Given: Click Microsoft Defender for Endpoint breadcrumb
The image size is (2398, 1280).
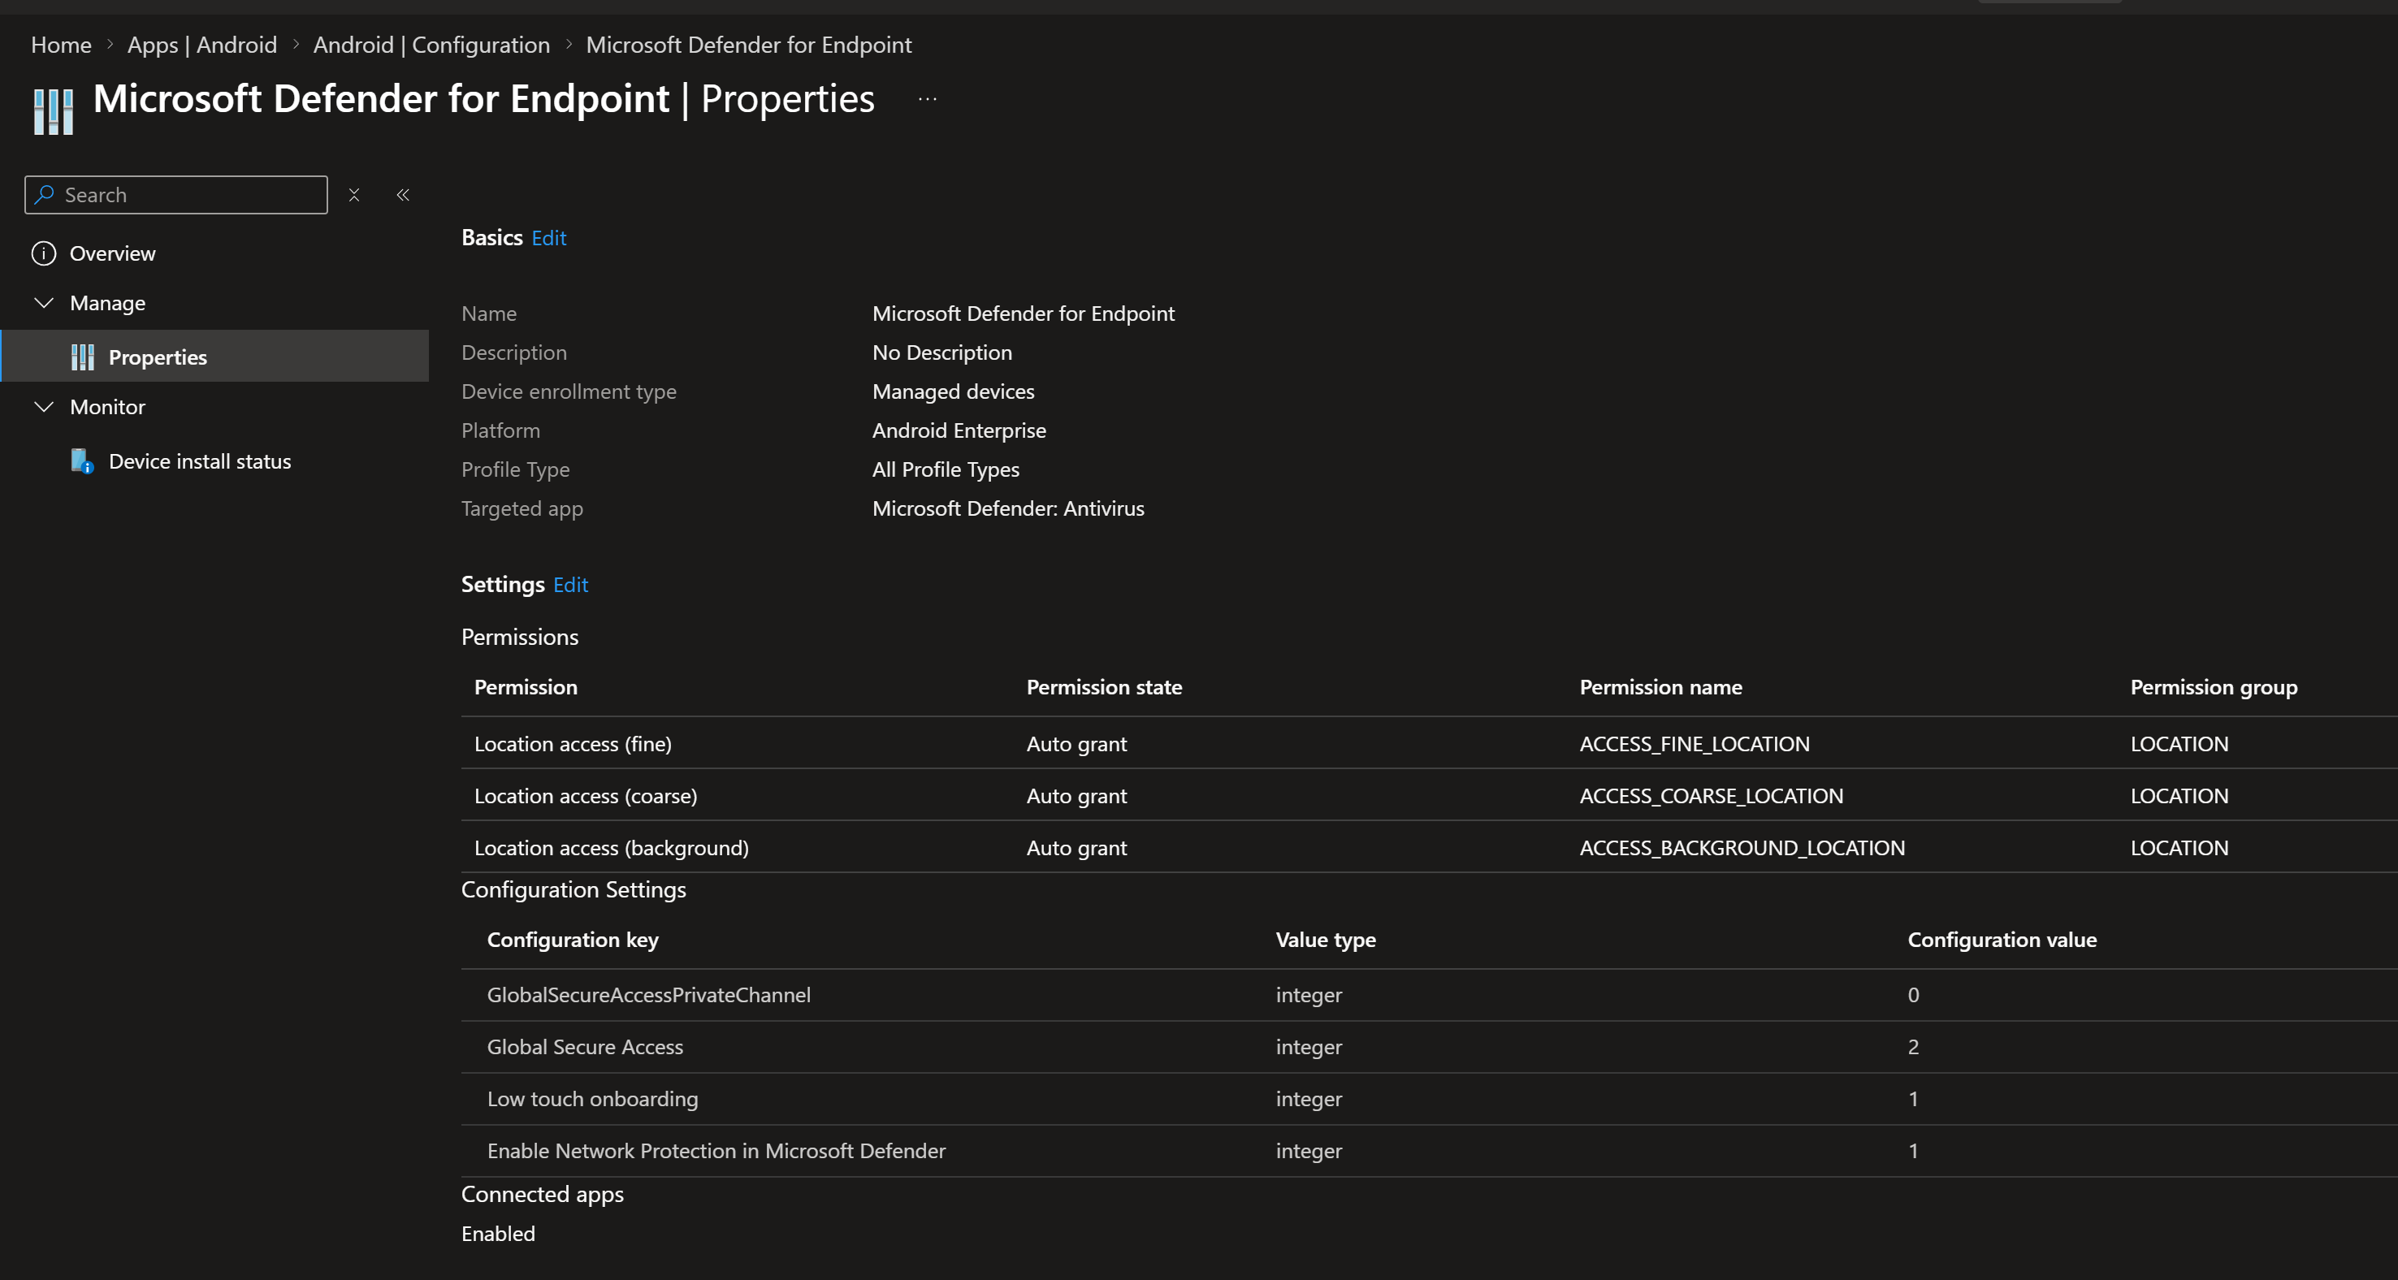Looking at the screenshot, I should click(748, 45).
